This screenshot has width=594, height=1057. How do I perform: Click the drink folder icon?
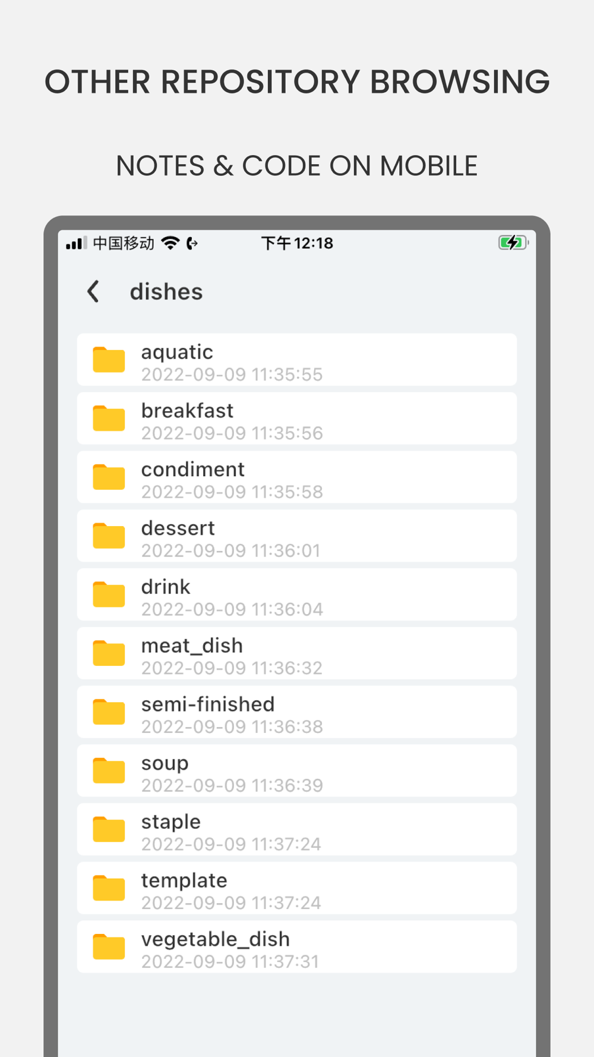point(109,594)
